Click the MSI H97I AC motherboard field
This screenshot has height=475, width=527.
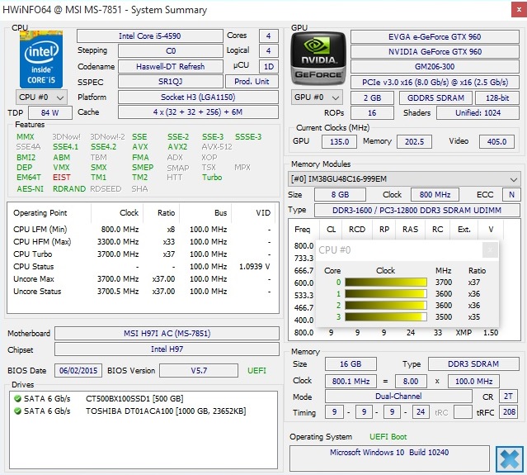tap(167, 333)
